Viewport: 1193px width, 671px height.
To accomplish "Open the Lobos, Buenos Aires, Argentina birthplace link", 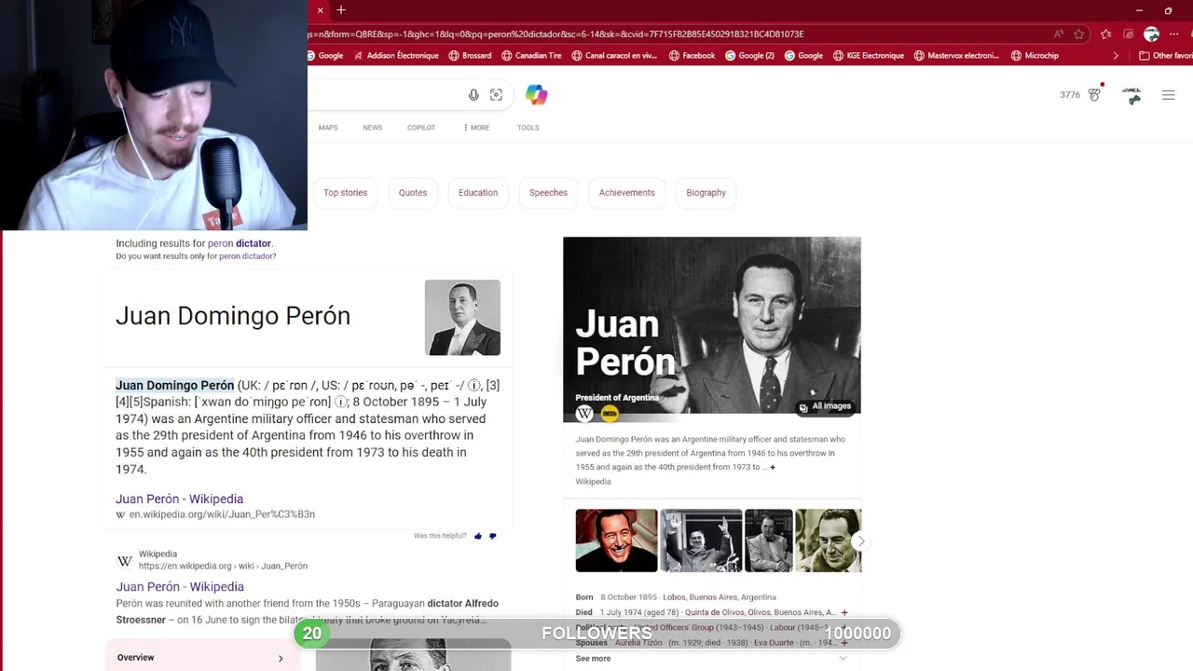I will coord(719,597).
